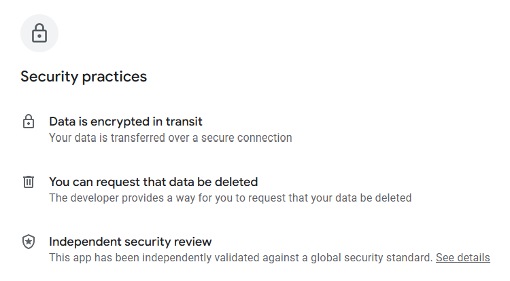Viewport: 510px width, 281px height.
Task: Select the Security practices heading
Action: (x=84, y=77)
